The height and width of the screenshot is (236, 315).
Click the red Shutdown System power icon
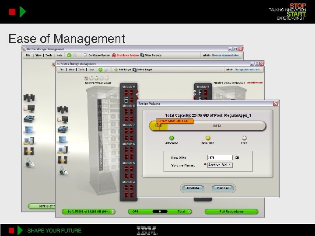tap(114, 55)
